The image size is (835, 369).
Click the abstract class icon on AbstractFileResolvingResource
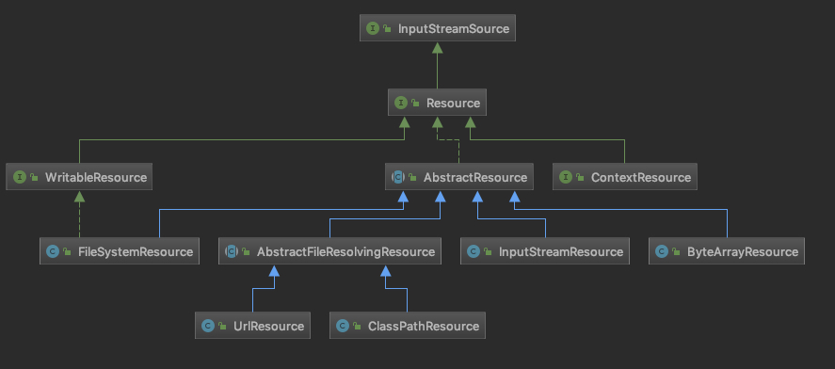coord(232,251)
